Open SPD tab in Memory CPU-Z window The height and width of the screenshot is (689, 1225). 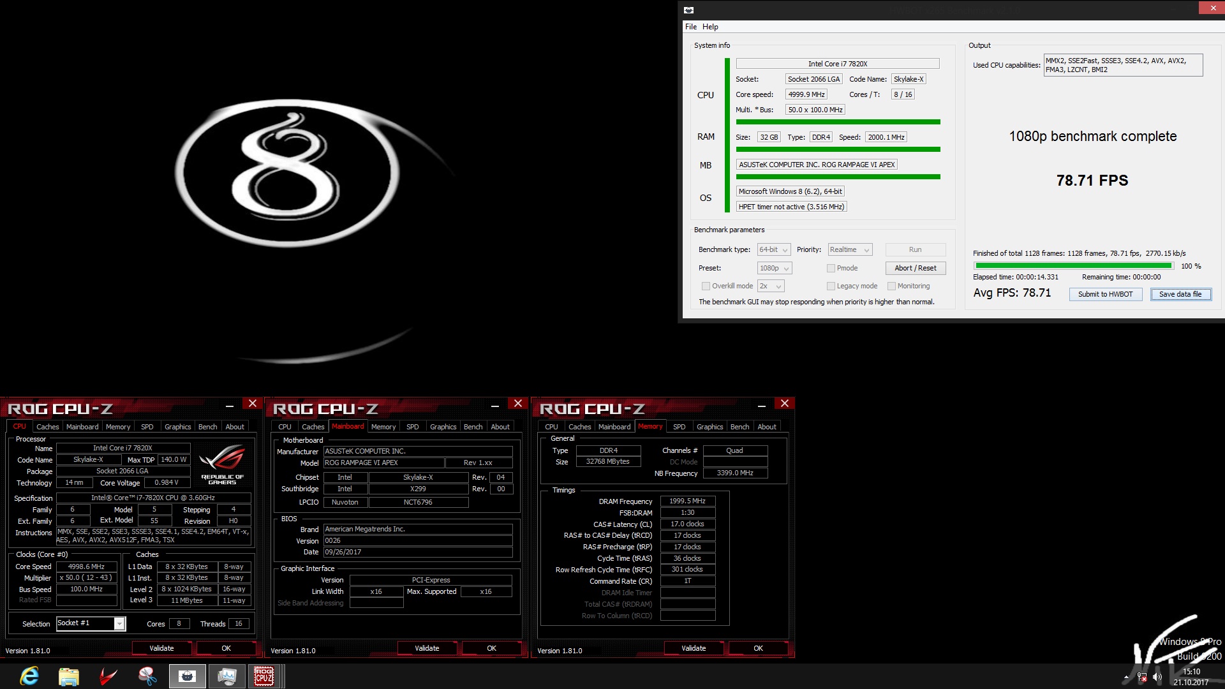(x=679, y=427)
